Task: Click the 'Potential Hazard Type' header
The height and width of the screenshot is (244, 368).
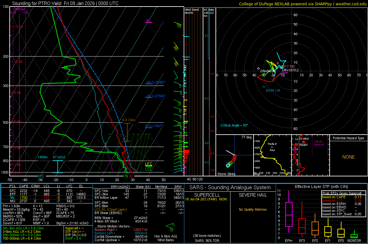Action: pyautogui.click(x=349, y=138)
